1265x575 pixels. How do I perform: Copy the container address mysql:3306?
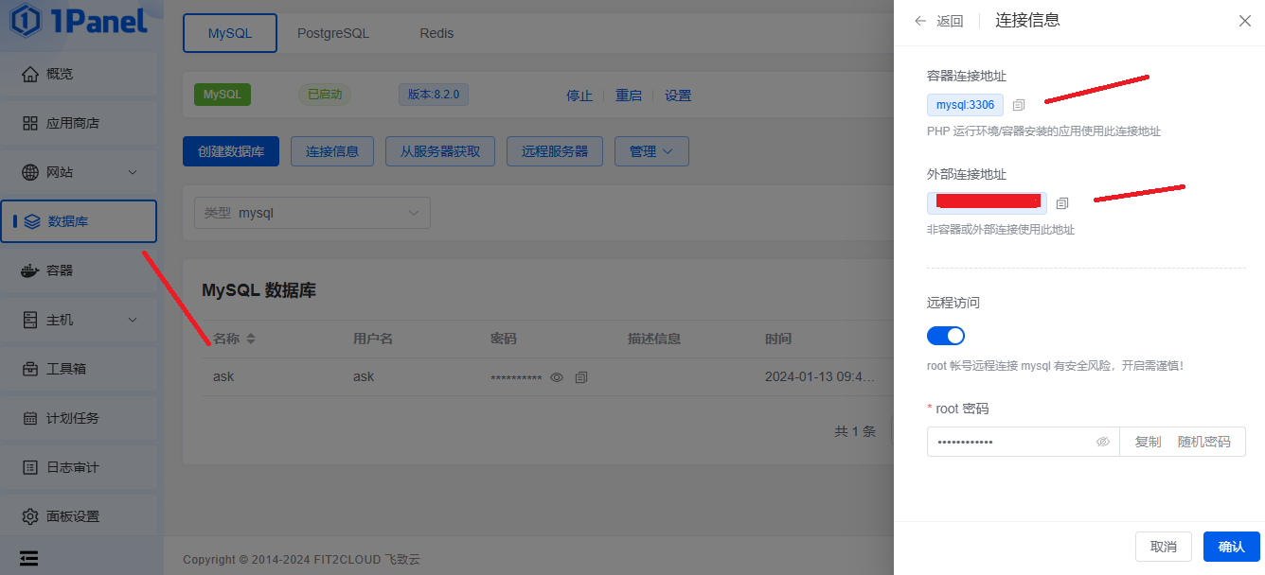point(1019,105)
